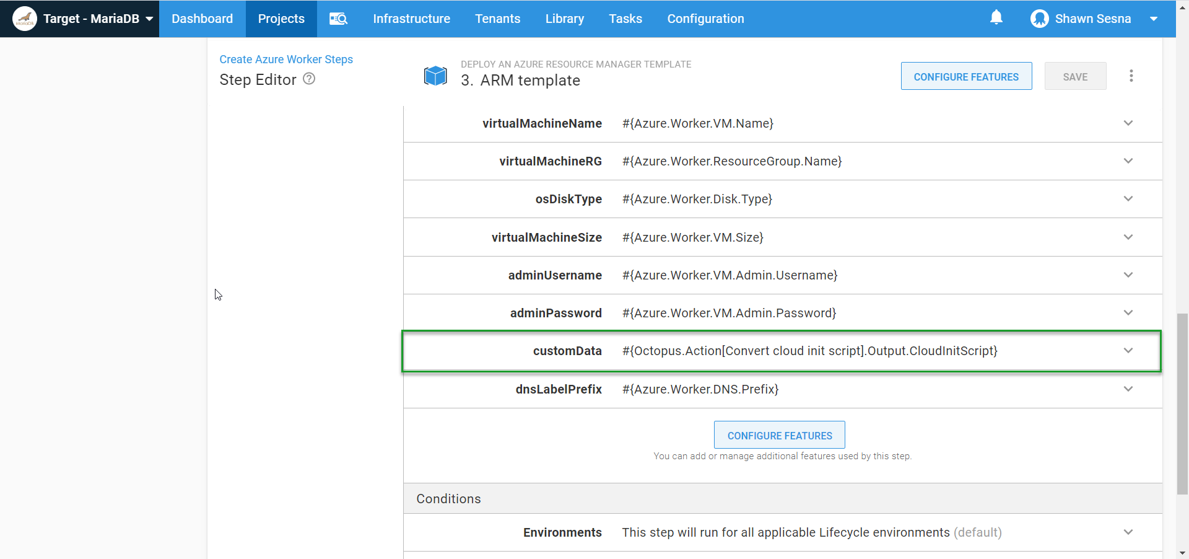Screen dimensions: 1189x559
Task: Click the vertical page scrollbar thumb
Action: click(x=1182, y=403)
